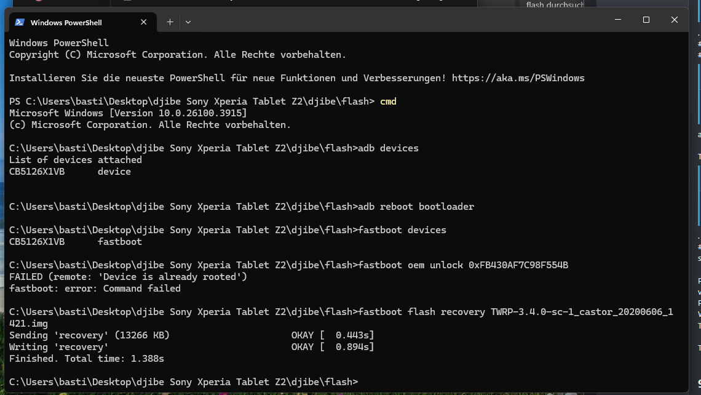The height and width of the screenshot is (395, 701).
Task: Maximize the terminal window
Action: point(646,20)
